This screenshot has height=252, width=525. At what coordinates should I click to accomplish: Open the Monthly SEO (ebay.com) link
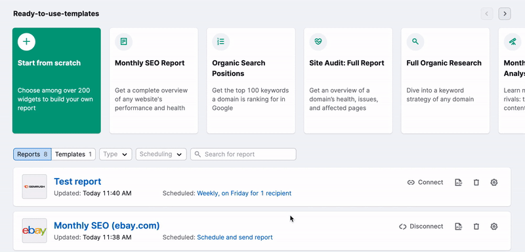107,226
